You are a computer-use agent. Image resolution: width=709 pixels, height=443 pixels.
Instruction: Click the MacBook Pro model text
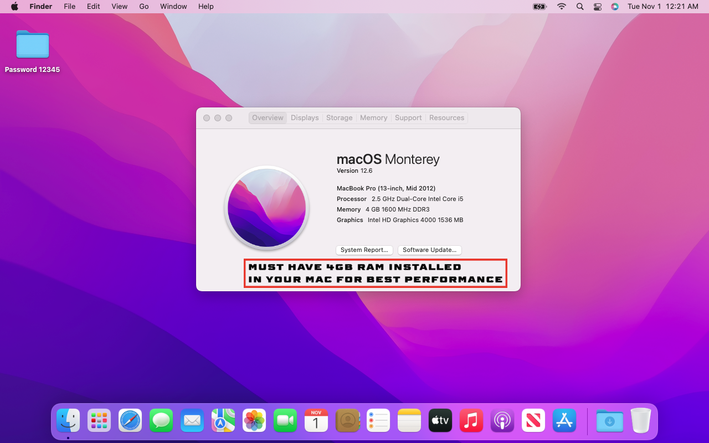(386, 188)
